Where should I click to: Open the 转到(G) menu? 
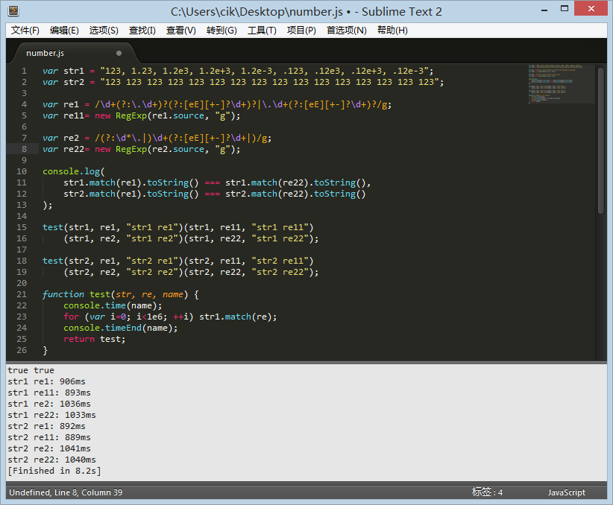(x=221, y=31)
